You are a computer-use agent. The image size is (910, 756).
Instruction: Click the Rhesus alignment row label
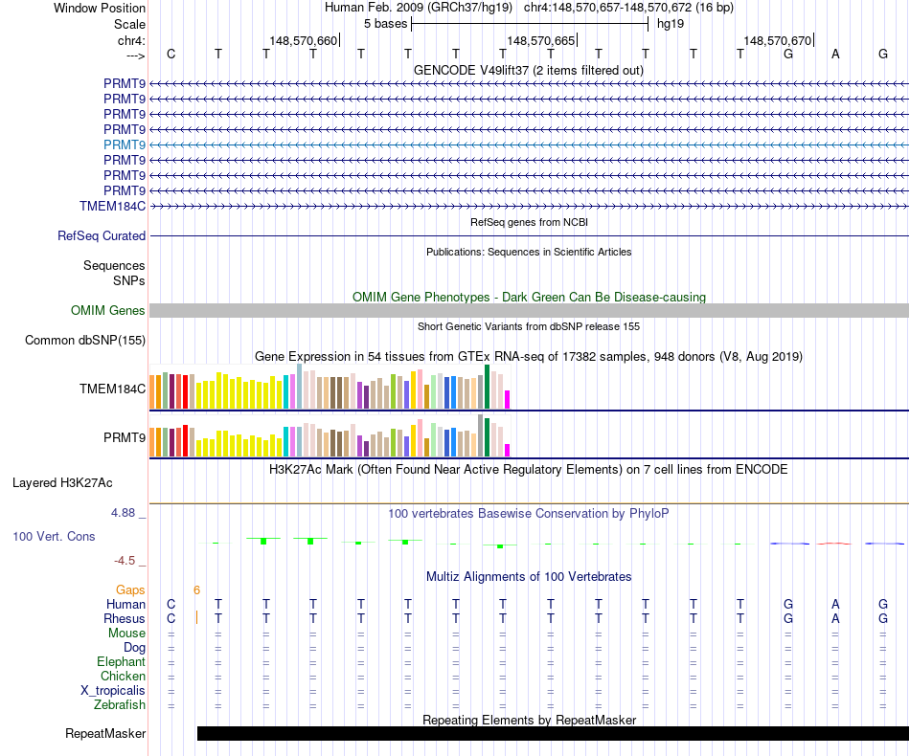[125, 619]
